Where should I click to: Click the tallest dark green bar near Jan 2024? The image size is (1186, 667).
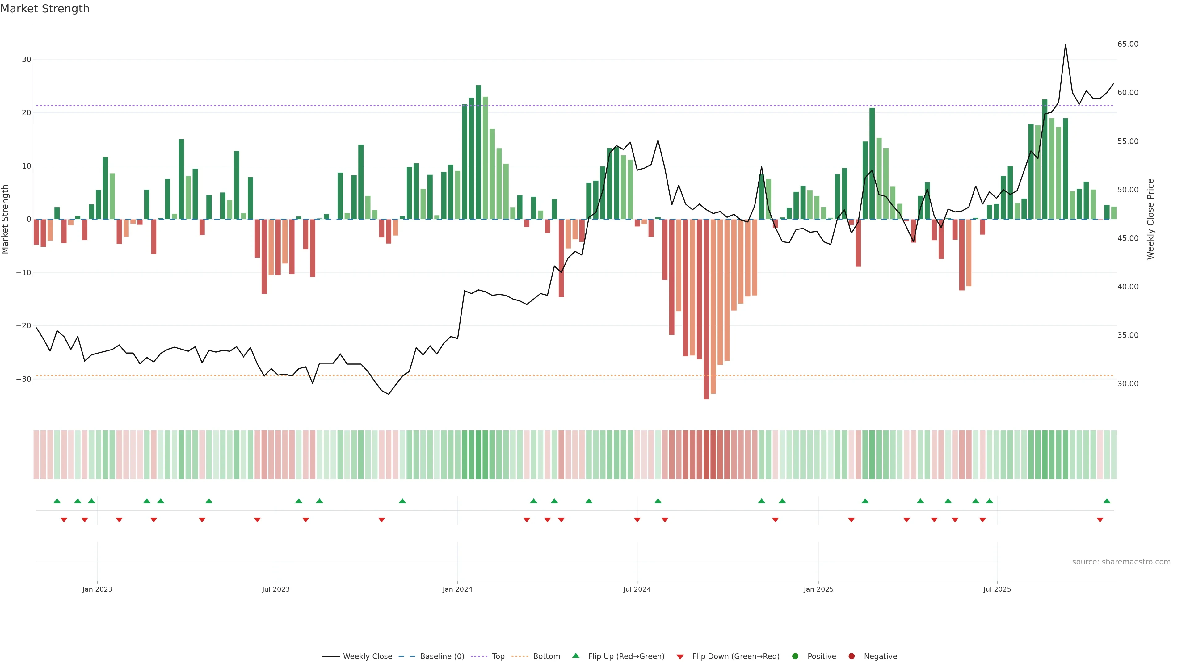pyautogui.click(x=478, y=152)
